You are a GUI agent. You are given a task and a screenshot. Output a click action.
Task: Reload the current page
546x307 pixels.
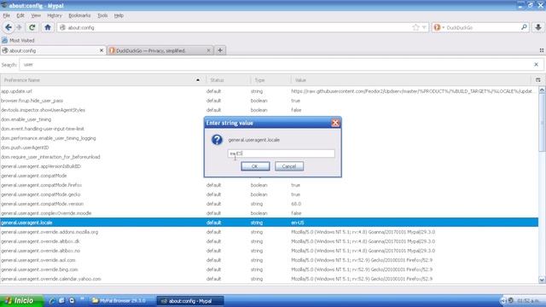pyautogui.click(x=32, y=27)
